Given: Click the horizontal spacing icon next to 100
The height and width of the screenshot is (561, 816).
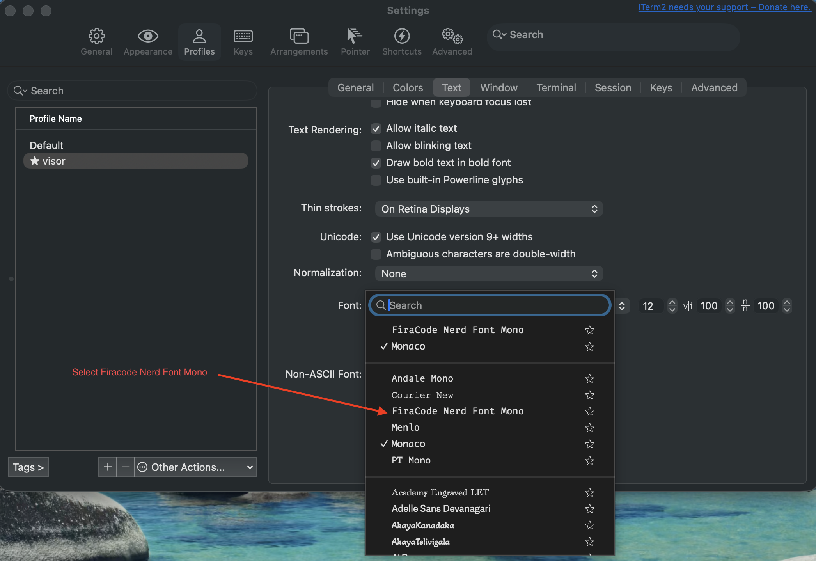Looking at the screenshot, I should pyautogui.click(x=688, y=306).
